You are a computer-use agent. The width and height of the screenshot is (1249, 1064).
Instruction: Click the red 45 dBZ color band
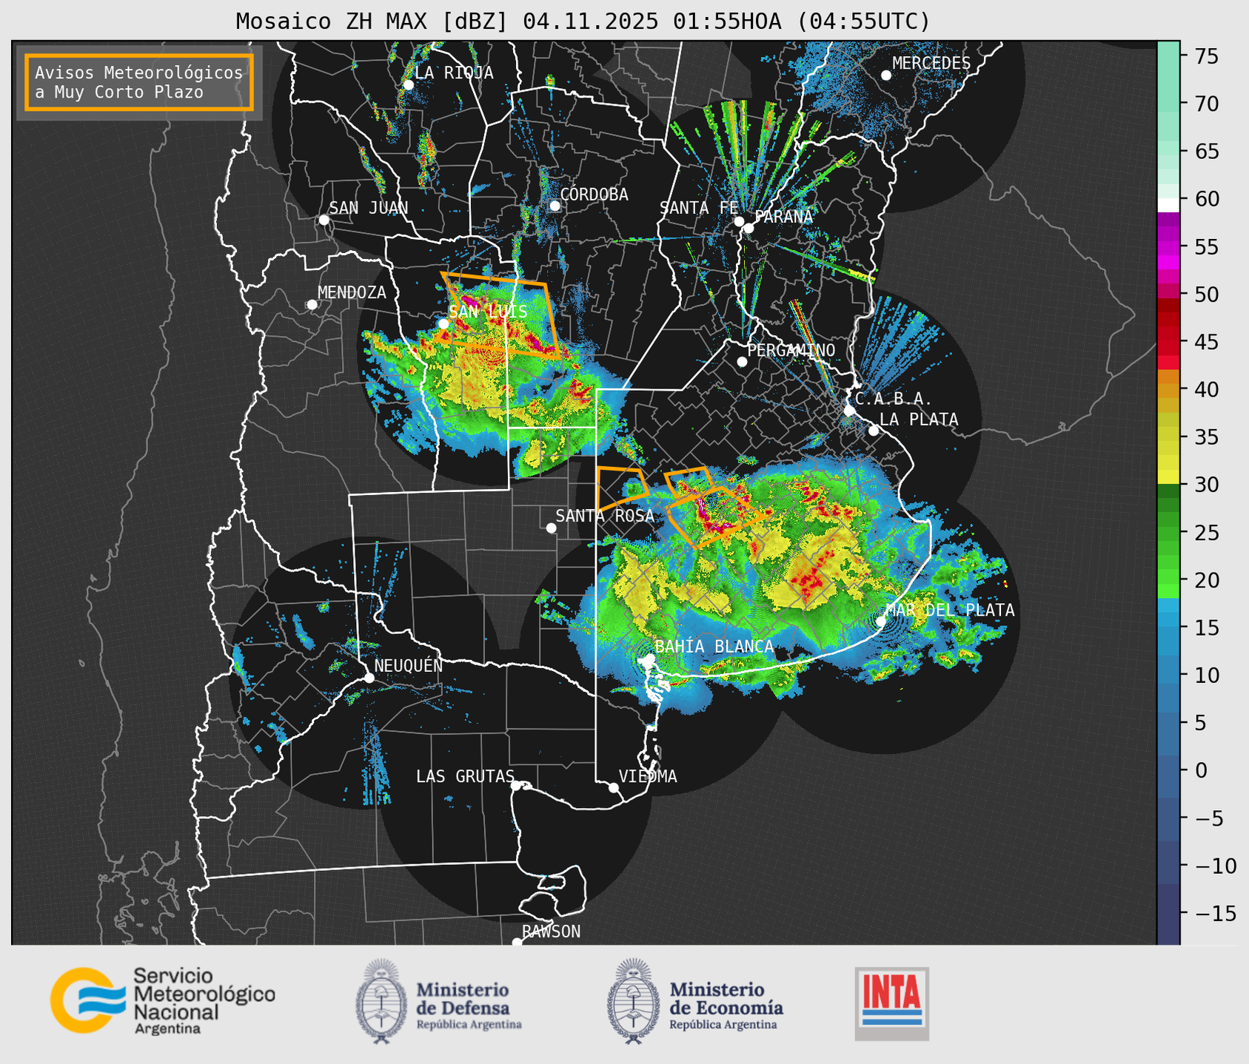pos(1168,342)
